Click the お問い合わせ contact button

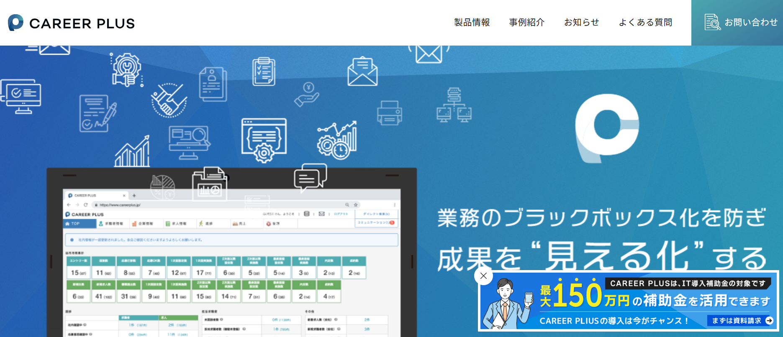[x=737, y=23]
